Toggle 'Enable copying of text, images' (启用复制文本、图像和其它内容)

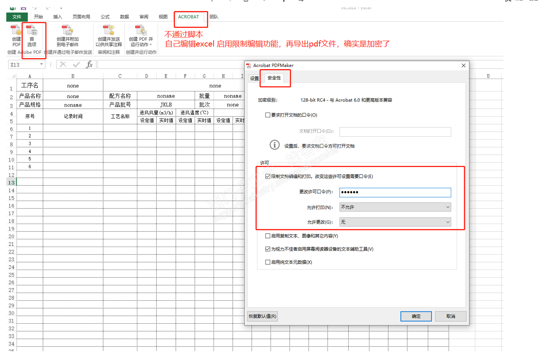point(268,236)
